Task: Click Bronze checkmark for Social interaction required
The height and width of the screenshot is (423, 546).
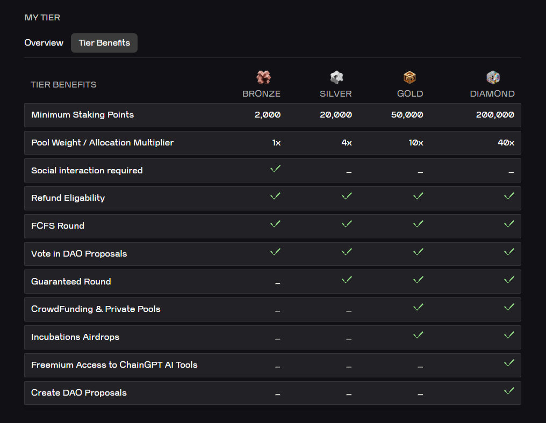Action: (275, 169)
